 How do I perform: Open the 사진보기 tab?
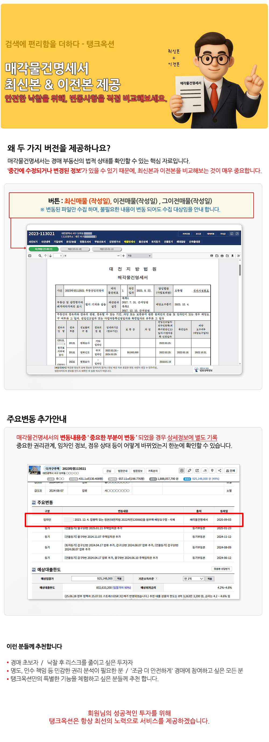point(33,242)
